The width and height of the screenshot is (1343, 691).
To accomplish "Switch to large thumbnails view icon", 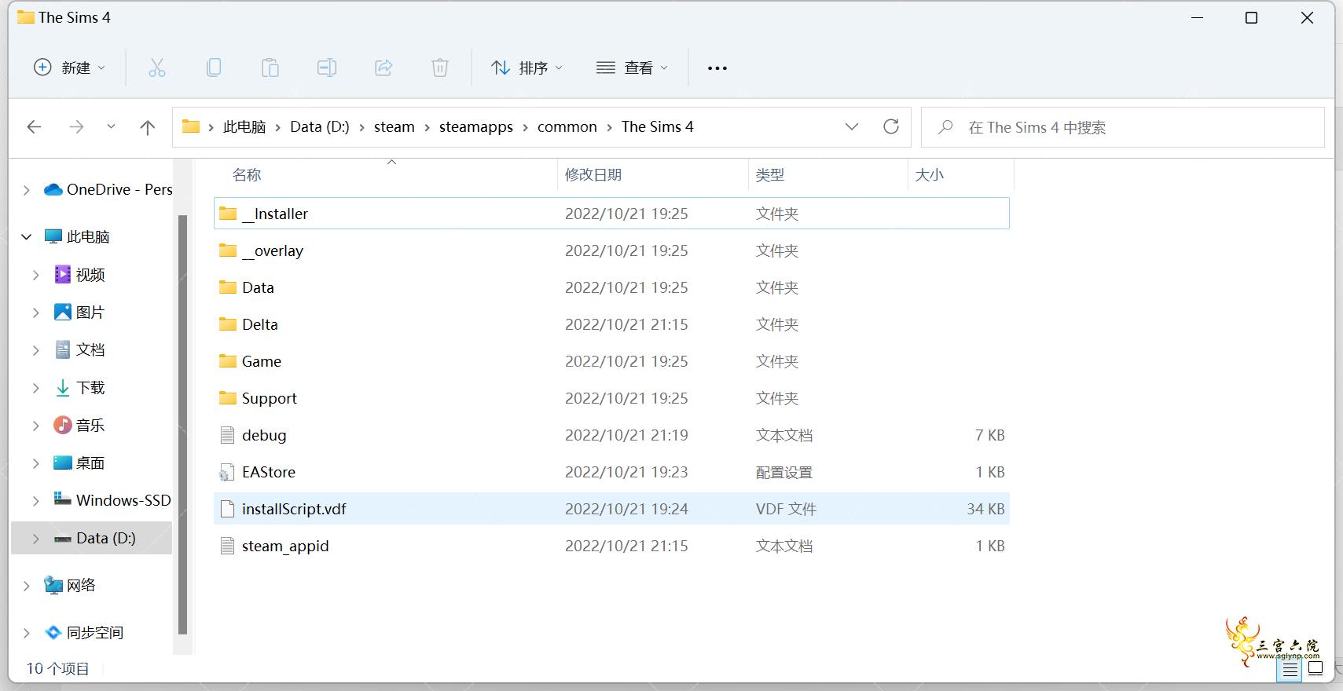I will coord(1315,669).
